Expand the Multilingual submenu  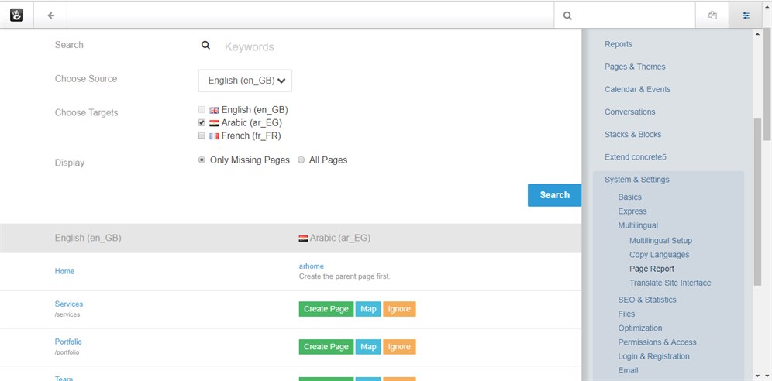(638, 225)
